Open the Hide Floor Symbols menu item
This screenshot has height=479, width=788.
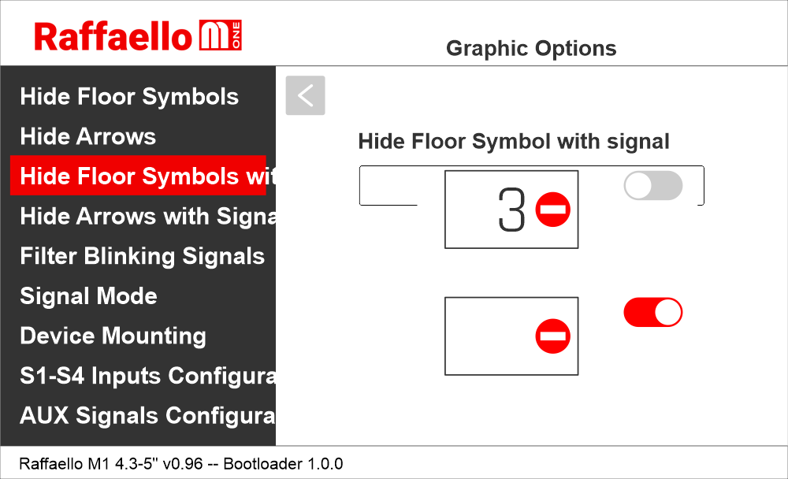129,97
